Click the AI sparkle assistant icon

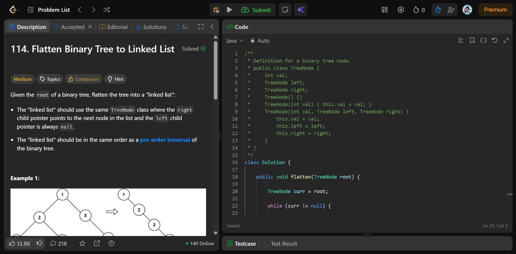(x=301, y=9)
